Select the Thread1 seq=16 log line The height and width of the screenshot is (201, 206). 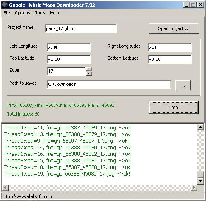click(68, 154)
